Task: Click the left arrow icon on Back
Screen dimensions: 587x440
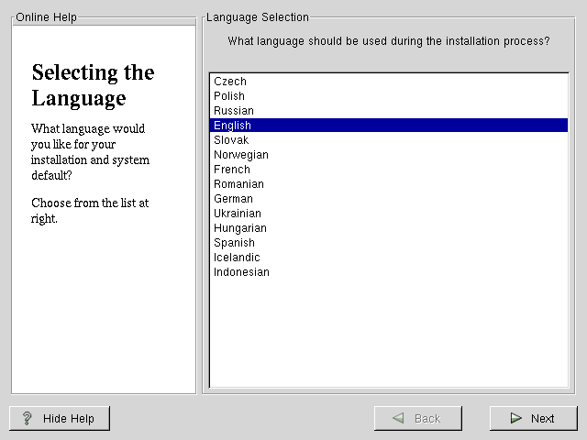Action: (398, 418)
